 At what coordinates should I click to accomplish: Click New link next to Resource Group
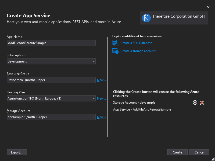pos(101,80)
